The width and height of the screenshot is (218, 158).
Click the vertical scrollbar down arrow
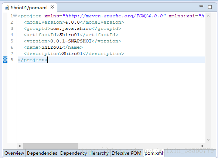(208, 140)
